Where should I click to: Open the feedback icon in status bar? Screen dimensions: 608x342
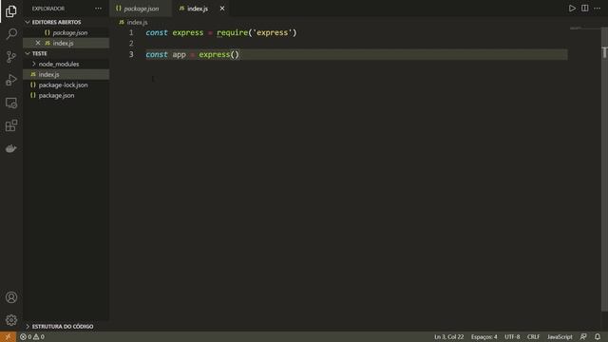583,337
